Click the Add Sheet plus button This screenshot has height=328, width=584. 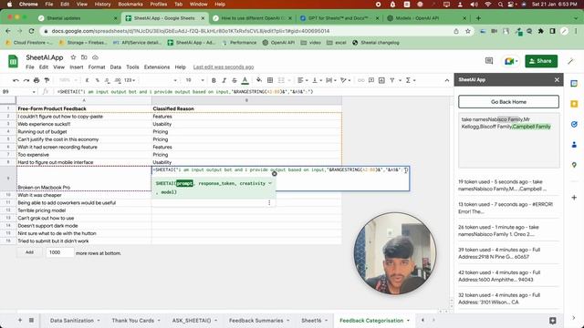(x=20, y=320)
